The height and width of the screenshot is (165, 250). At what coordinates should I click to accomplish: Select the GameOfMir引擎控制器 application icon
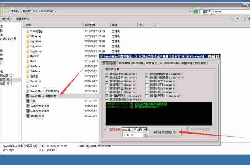point(28,96)
